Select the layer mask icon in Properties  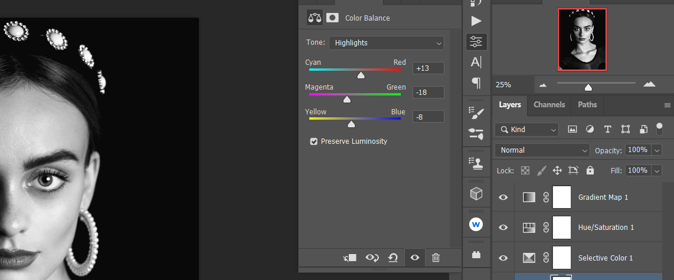point(332,18)
